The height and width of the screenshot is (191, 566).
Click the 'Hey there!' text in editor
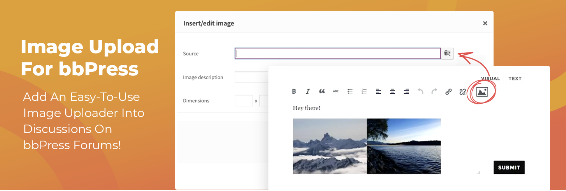[x=307, y=108]
